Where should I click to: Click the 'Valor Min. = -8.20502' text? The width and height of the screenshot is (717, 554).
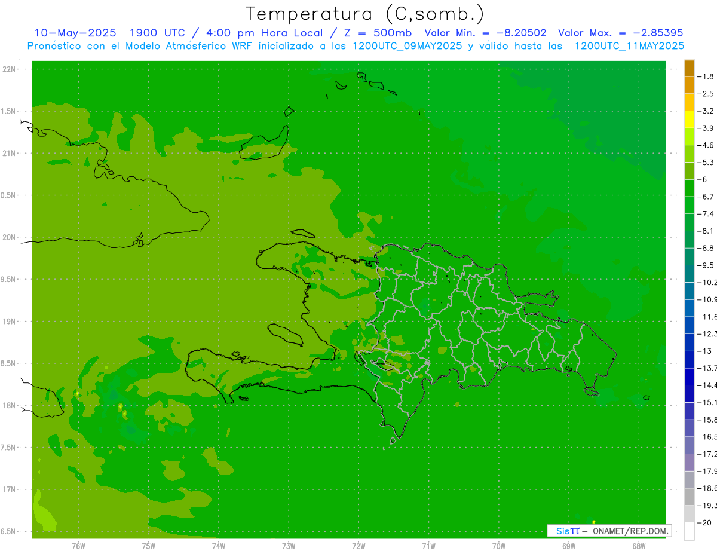[485, 33]
